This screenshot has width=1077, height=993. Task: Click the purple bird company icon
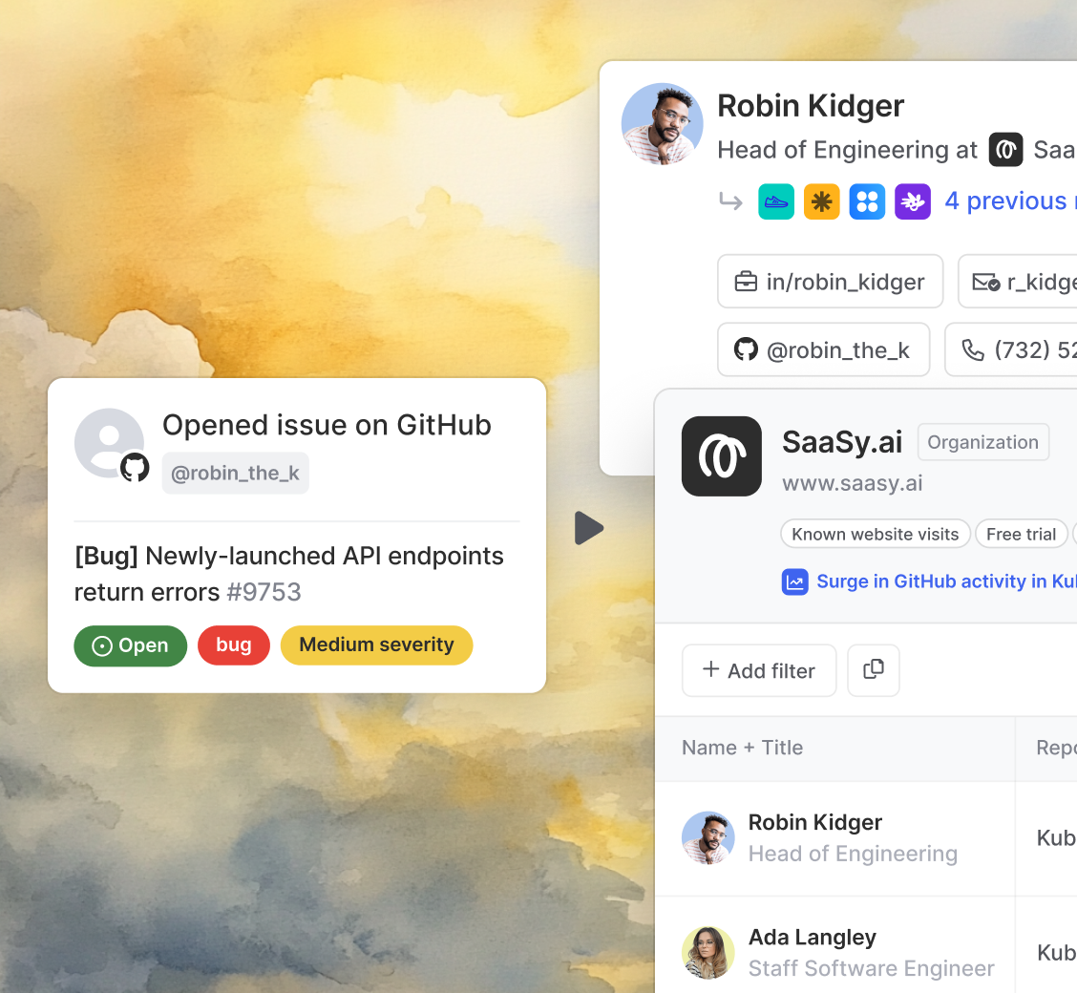click(x=912, y=201)
